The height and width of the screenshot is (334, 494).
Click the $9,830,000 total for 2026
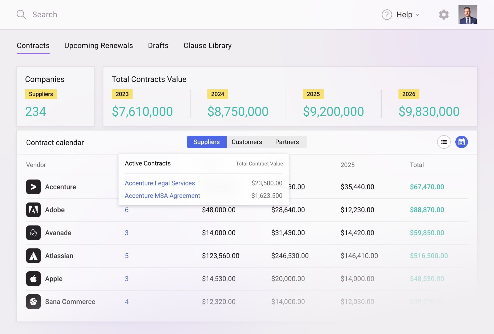tap(429, 112)
